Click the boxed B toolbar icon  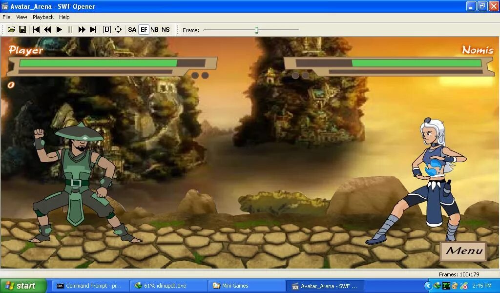[x=107, y=30]
